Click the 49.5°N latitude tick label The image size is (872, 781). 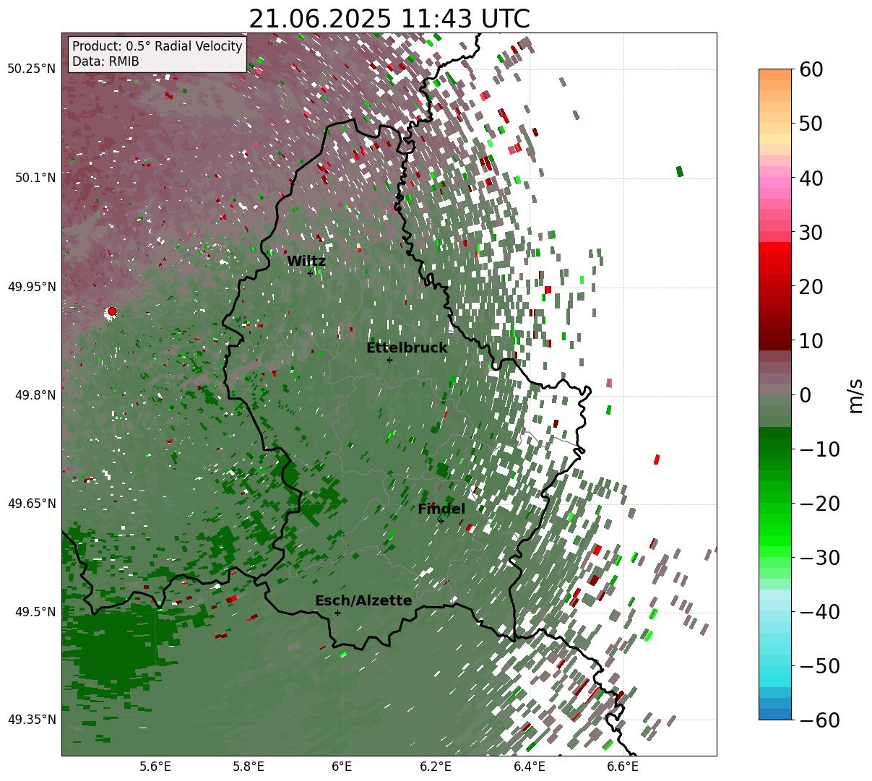35,612
